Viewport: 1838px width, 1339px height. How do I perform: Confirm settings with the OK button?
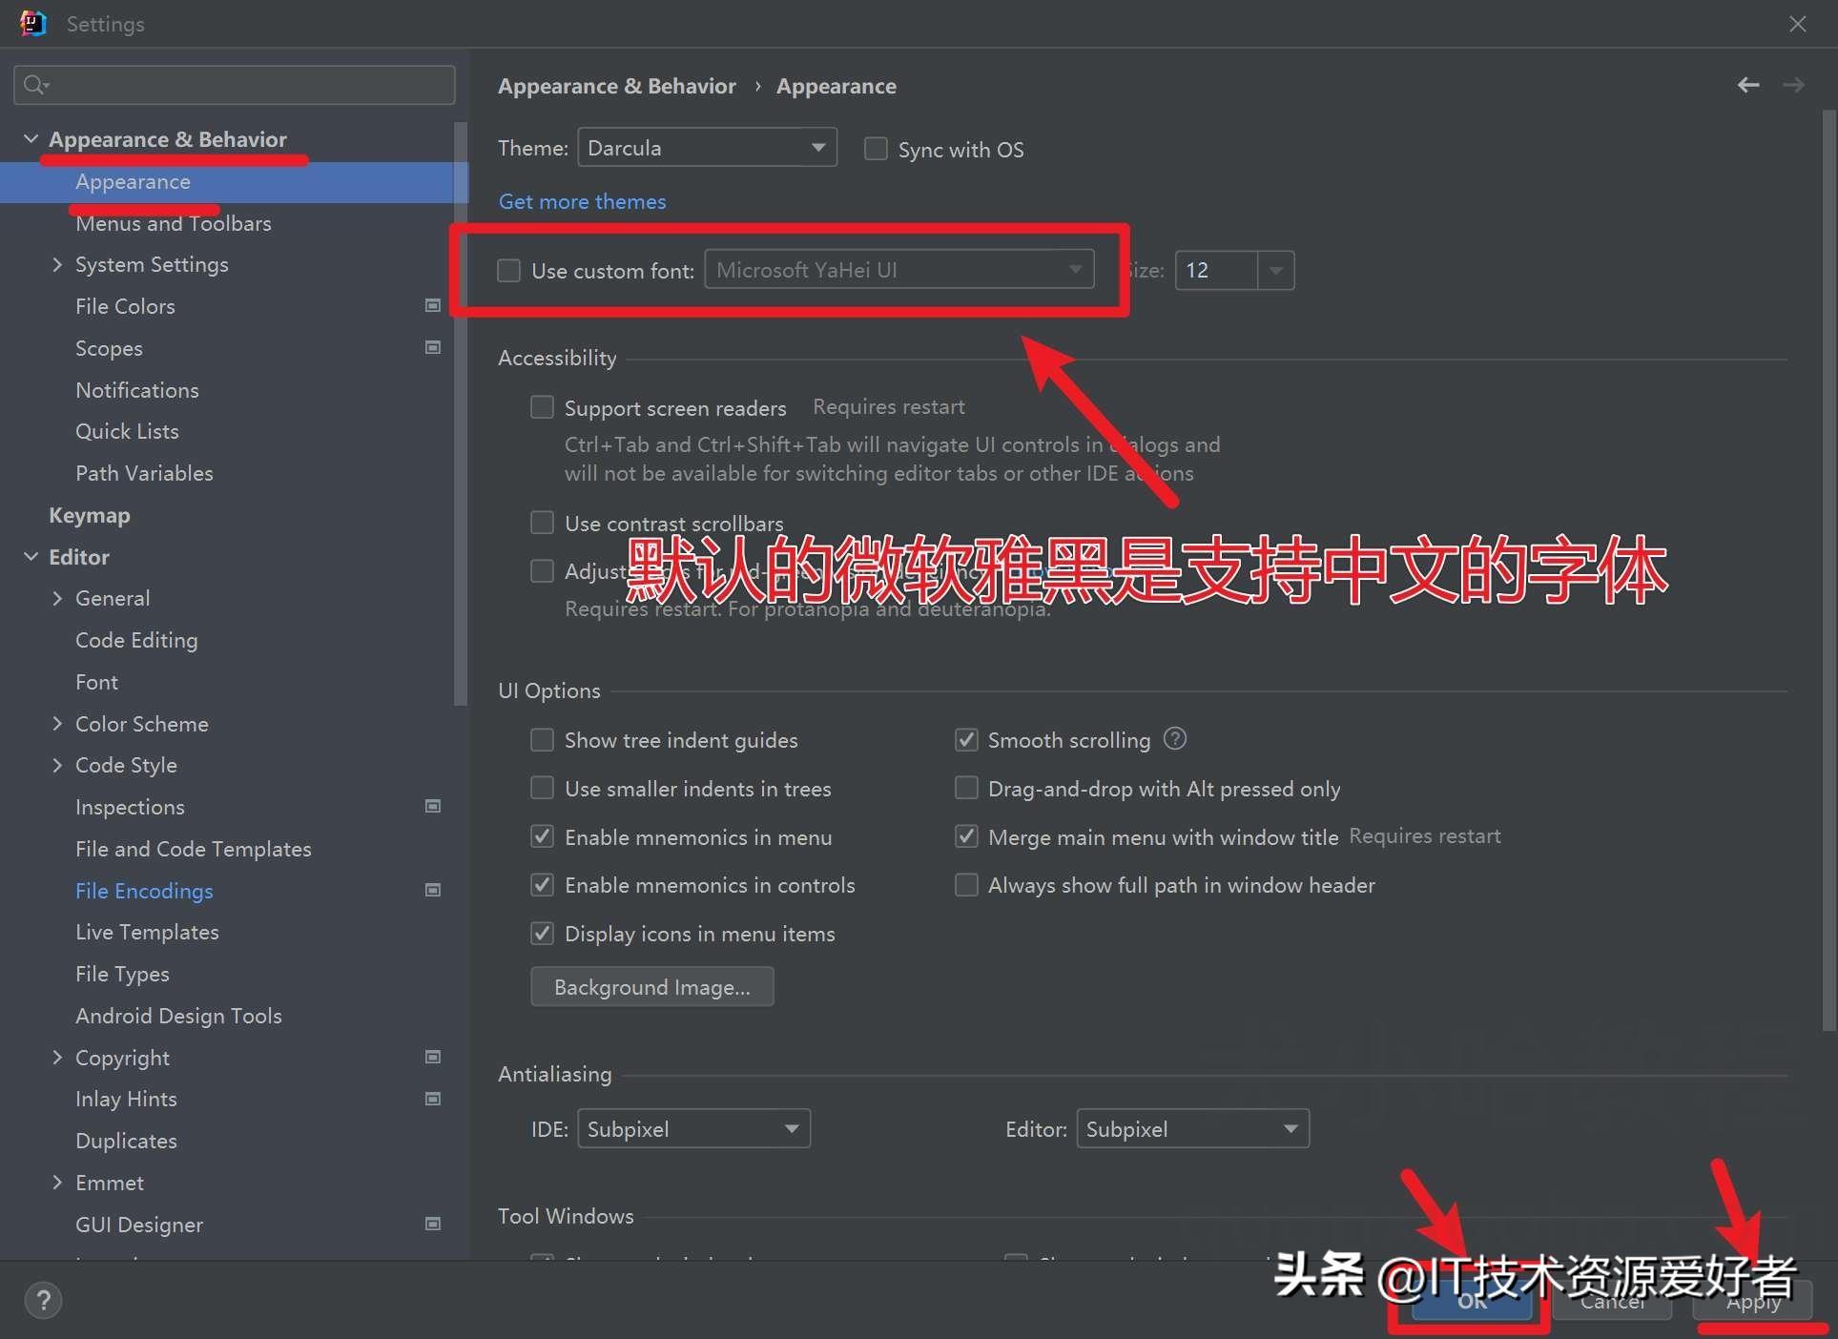1471,1301
